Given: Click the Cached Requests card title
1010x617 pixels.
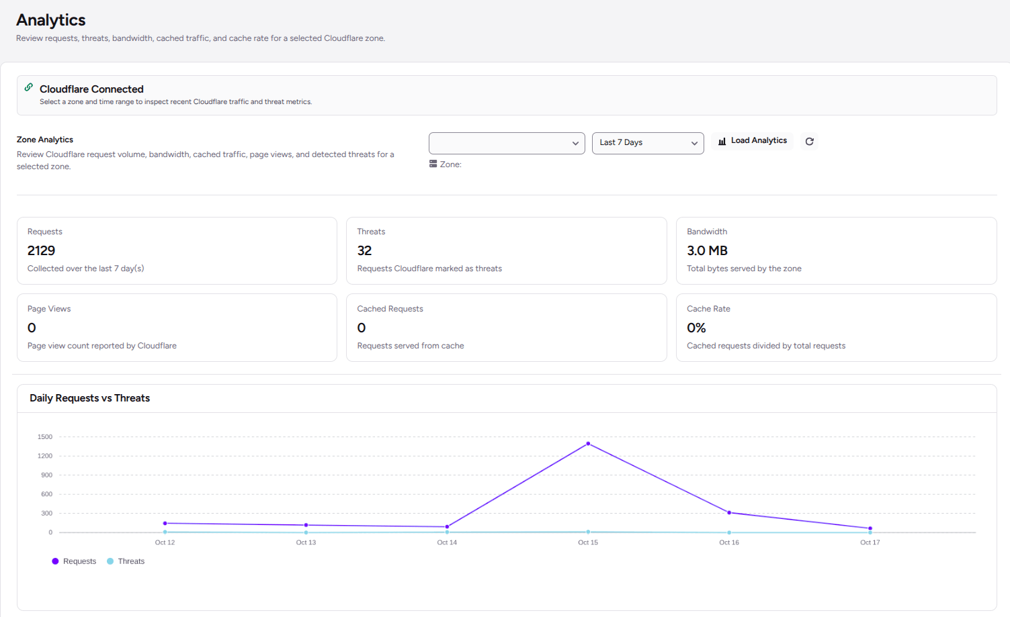Looking at the screenshot, I should pyautogui.click(x=390, y=309).
